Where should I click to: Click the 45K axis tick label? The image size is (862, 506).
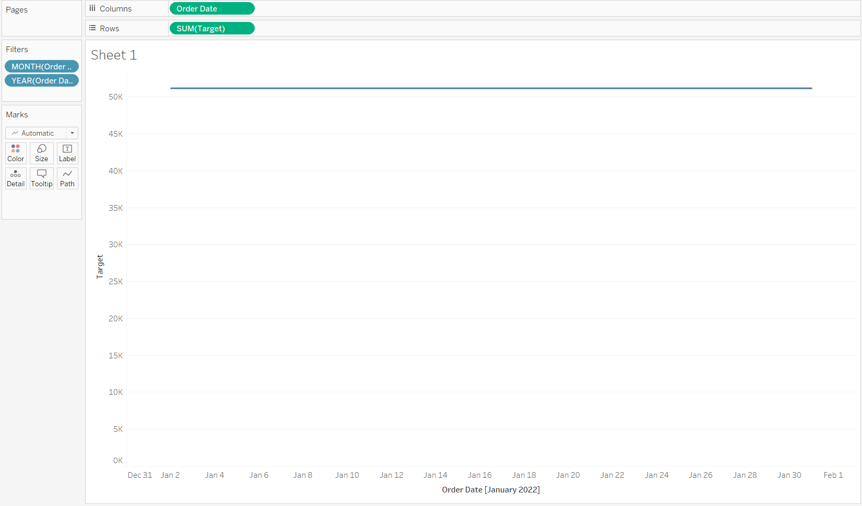(116, 134)
